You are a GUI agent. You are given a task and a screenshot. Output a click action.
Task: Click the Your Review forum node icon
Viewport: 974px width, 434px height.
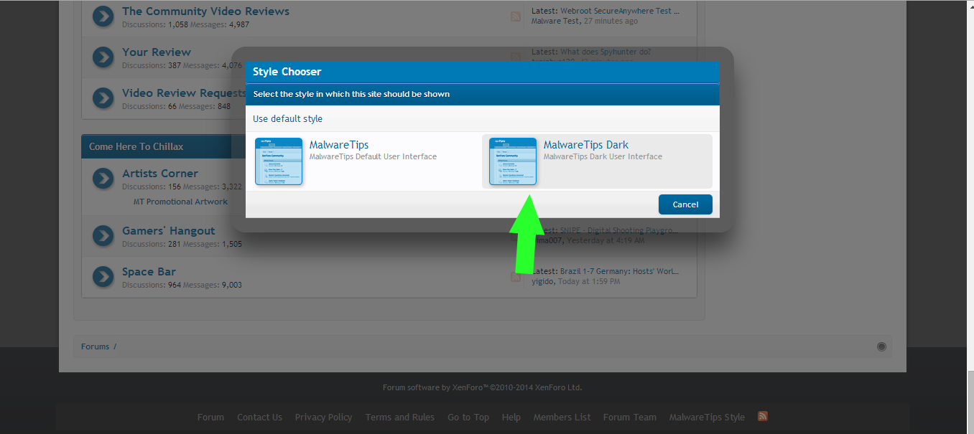[103, 57]
